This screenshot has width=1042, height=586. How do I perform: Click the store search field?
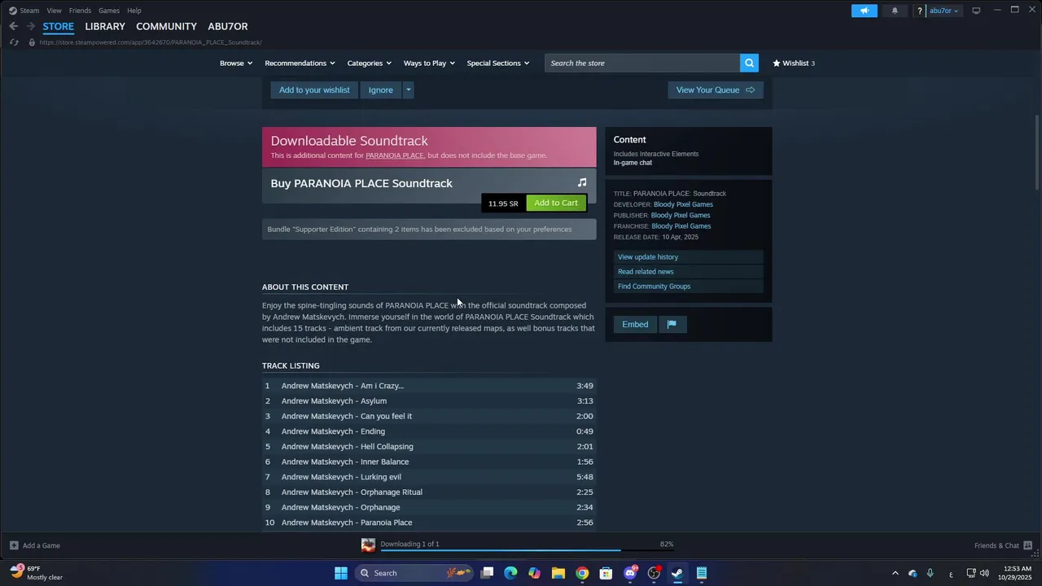(642, 63)
